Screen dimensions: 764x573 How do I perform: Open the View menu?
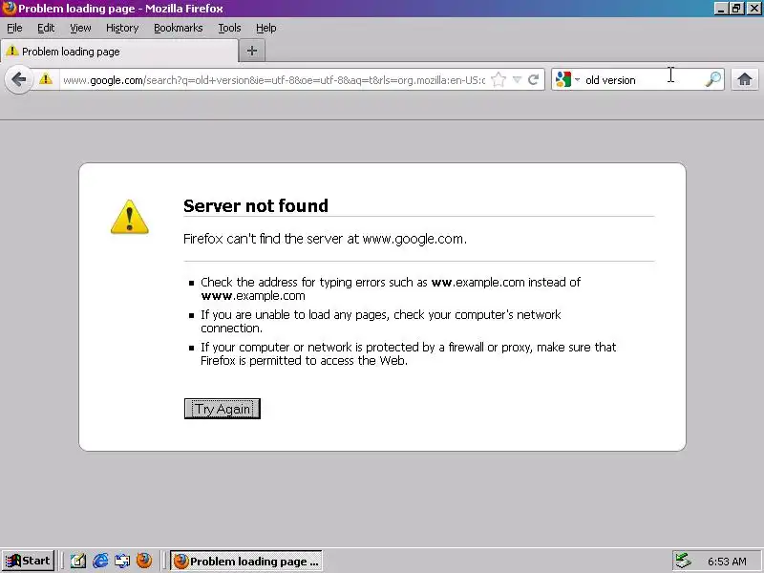80,28
